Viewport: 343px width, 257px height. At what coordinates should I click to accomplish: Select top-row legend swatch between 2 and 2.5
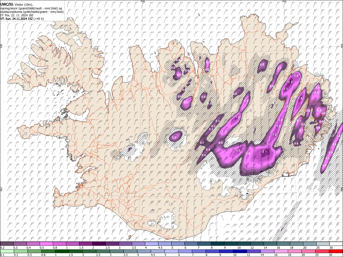99,244
